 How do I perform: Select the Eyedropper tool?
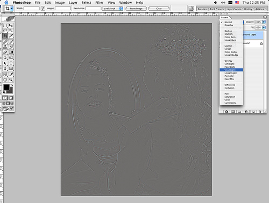click(x=11, y=75)
